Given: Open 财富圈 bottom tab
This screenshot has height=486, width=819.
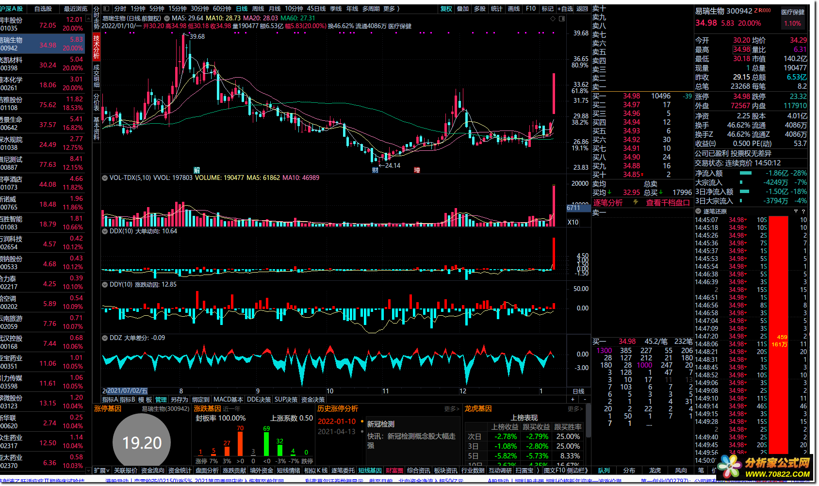Looking at the screenshot, I should pos(394,470).
